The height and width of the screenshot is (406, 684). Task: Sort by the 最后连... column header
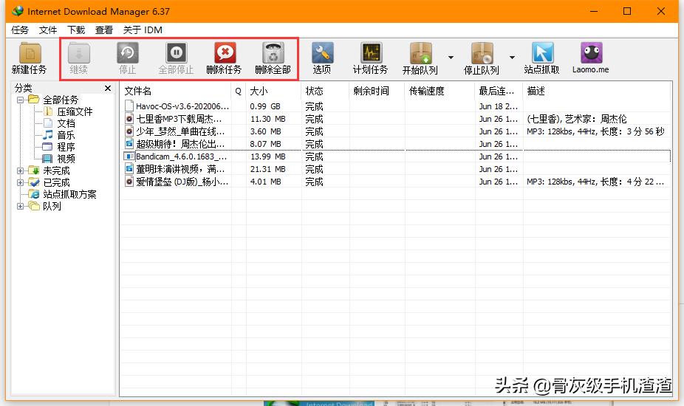click(499, 91)
